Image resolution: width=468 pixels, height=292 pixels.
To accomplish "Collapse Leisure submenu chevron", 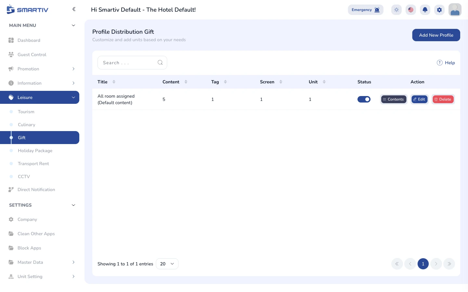I will coord(73,97).
